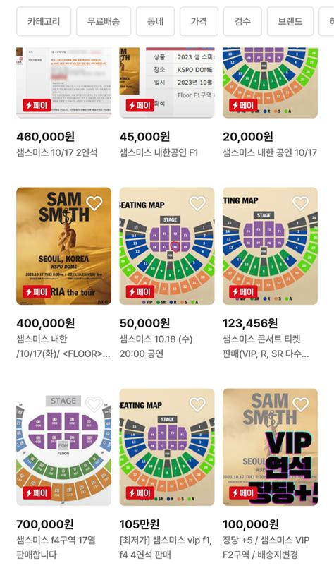The image size is (334, 568).
Task: Favorite the 50,000원 seating map listing
Action: point(197,204)
